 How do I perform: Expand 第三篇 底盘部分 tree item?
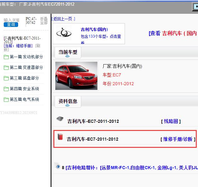click(x=24, y=78)
